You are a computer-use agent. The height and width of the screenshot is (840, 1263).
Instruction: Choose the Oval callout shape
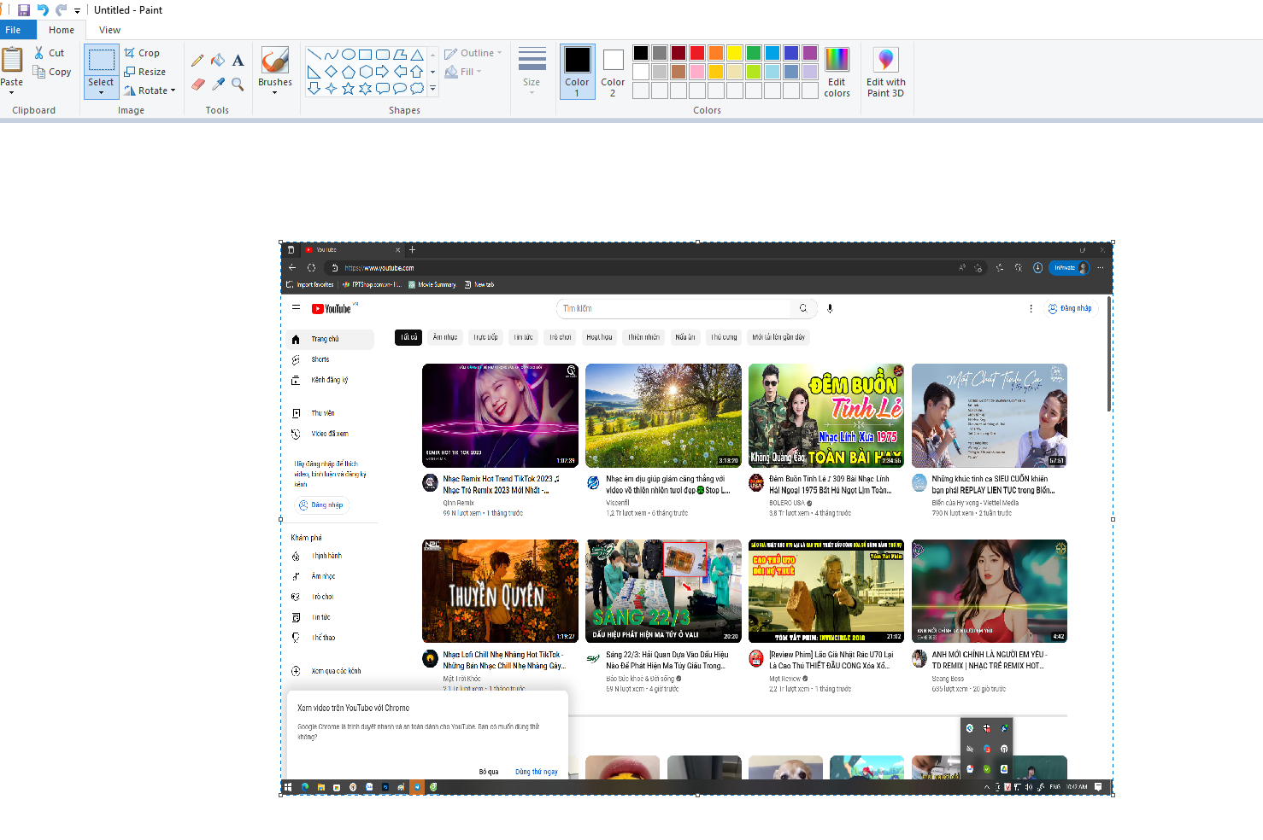pyautogui.click(x=399, y=88)
